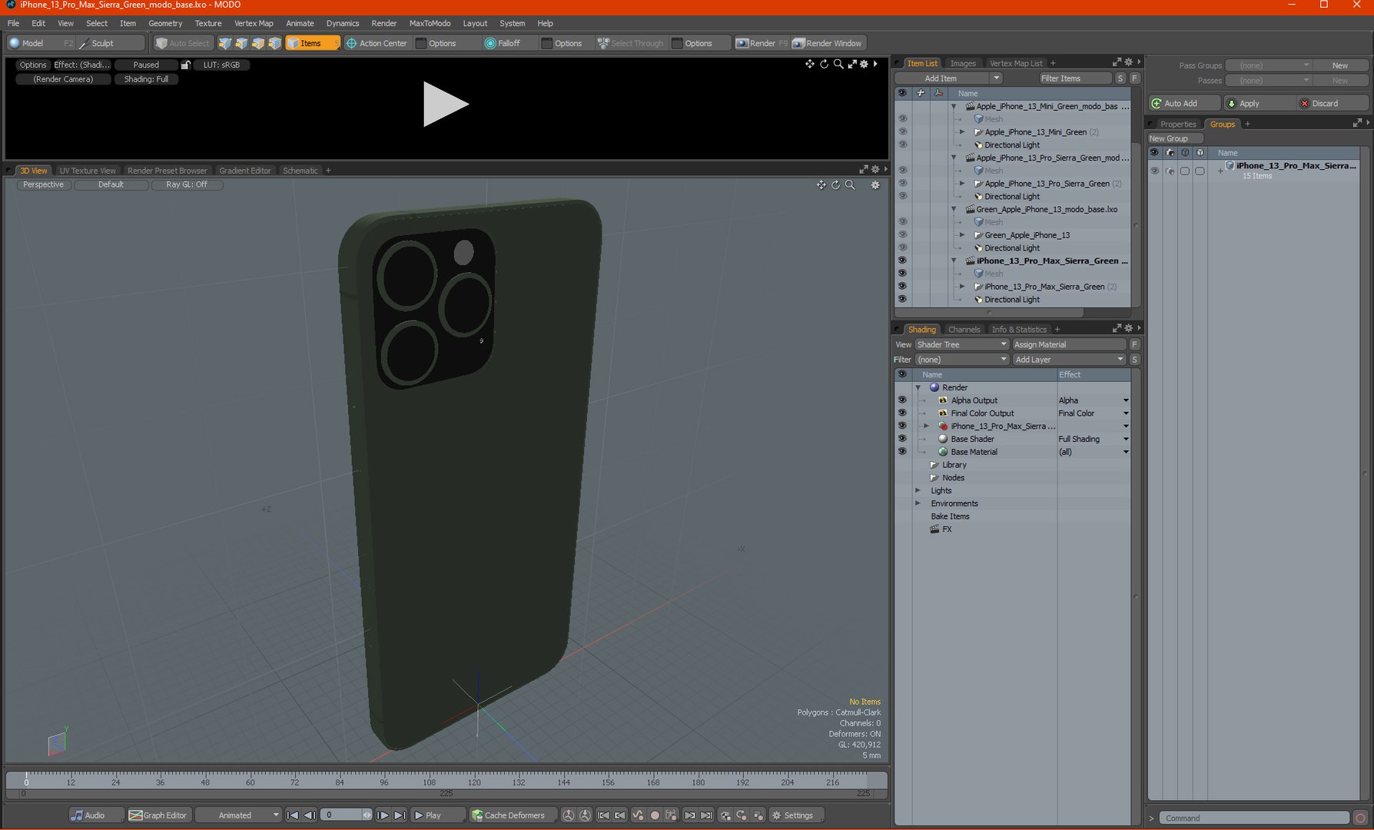Switch to Schematic tab

click(300, 171)
